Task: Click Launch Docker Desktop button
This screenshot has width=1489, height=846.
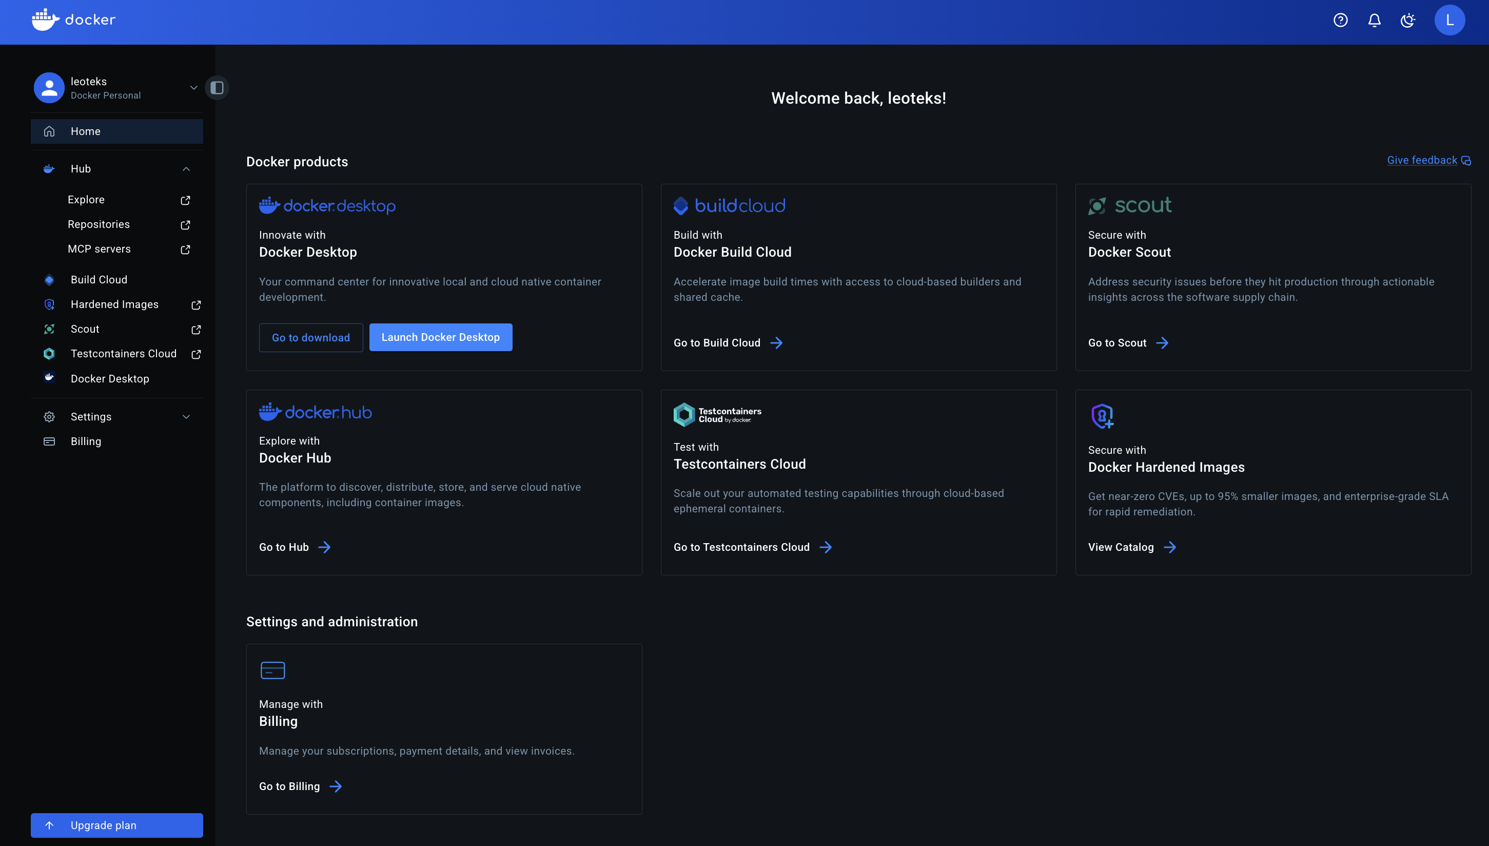Action: click(x=440, y=337)
